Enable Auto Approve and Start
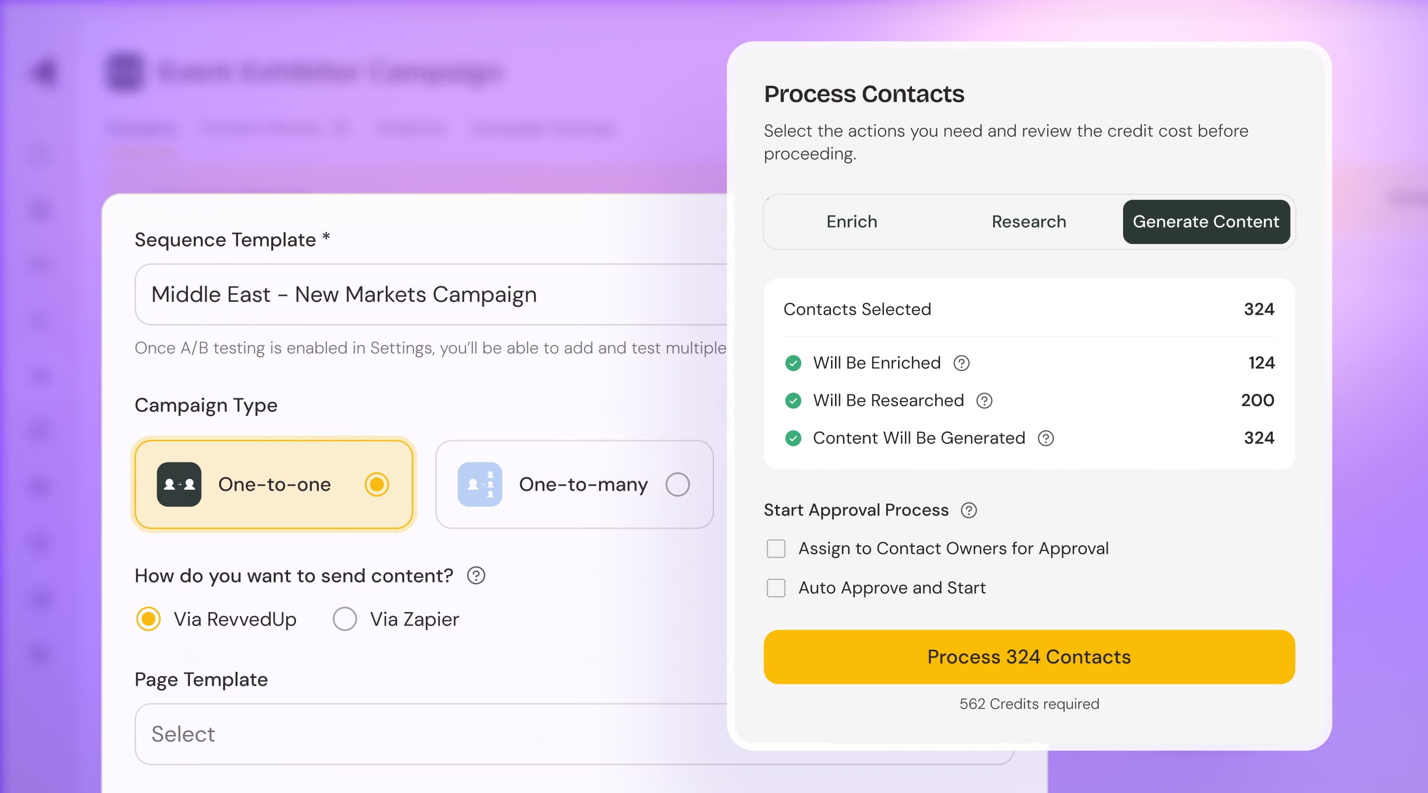The height and width of the screenshot is (793, 1428). click(775, 588)
